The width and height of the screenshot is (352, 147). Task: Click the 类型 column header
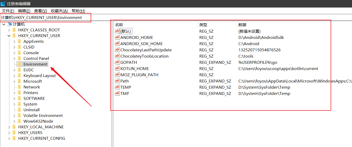pyautogui.click(x=203, y=25)
